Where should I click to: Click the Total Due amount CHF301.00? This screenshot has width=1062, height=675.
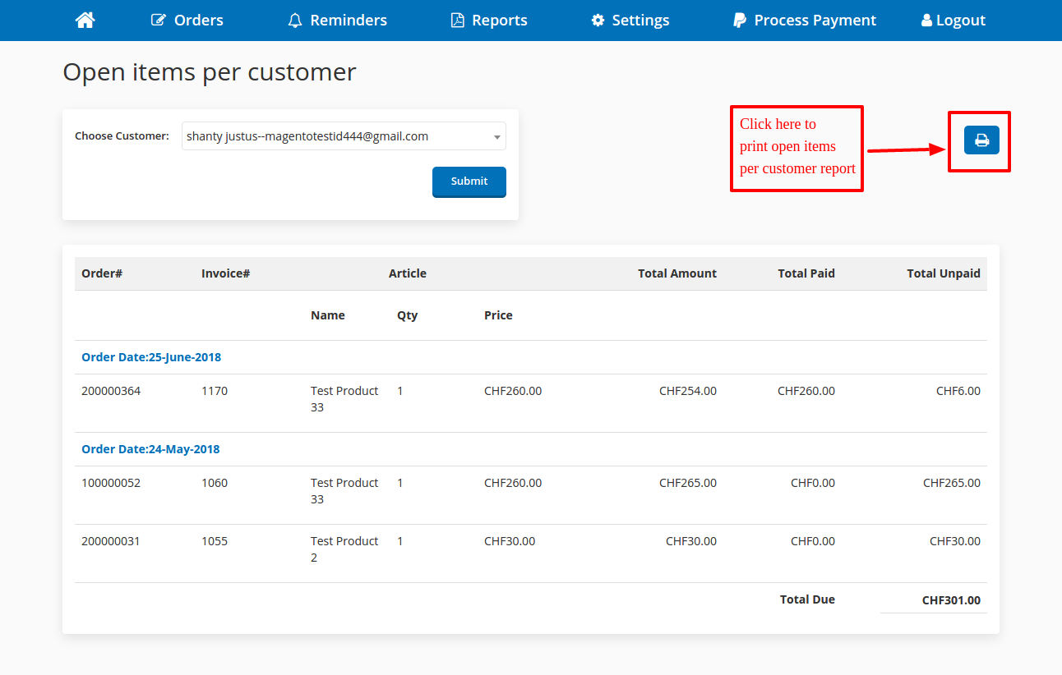click(x=951, y=600)
